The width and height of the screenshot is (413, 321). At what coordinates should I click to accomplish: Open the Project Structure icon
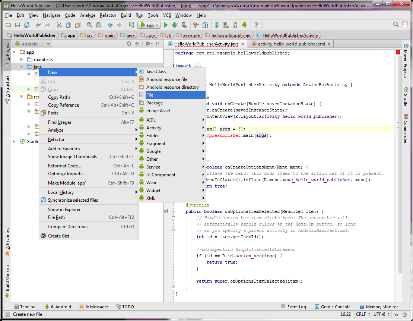click(x=205, y=25)
